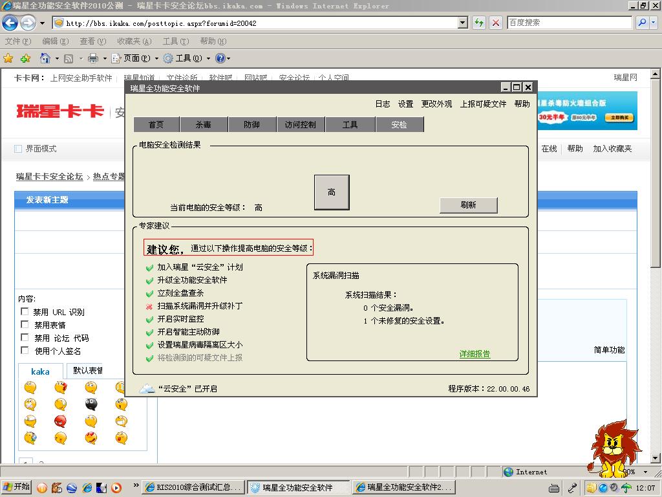
Task: Click 加入瑞星“云安全”计划 suggestion
Action: 200,267
